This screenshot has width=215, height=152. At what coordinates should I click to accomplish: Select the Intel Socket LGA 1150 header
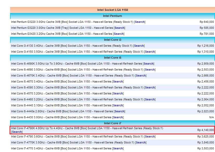point(112,10)
